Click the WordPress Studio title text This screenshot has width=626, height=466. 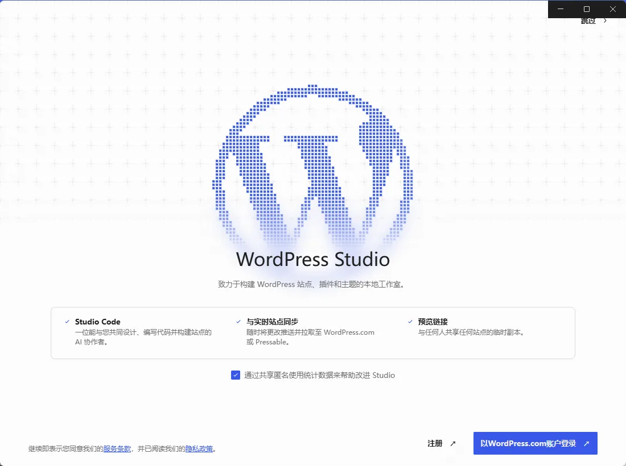point(312,259)
